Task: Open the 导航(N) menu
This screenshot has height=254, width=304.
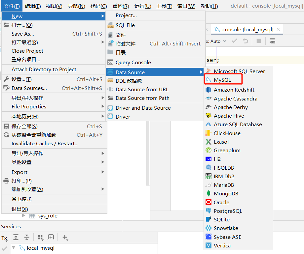Action: click(x=77, y=6)
